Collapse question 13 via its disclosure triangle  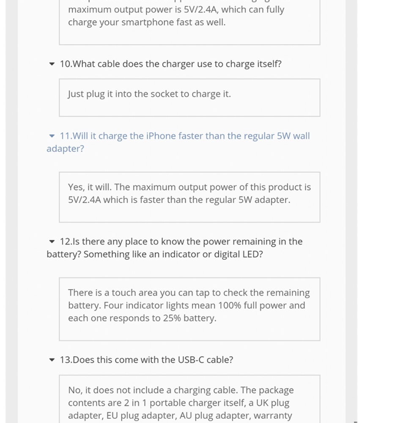click(x=52, y=360)
